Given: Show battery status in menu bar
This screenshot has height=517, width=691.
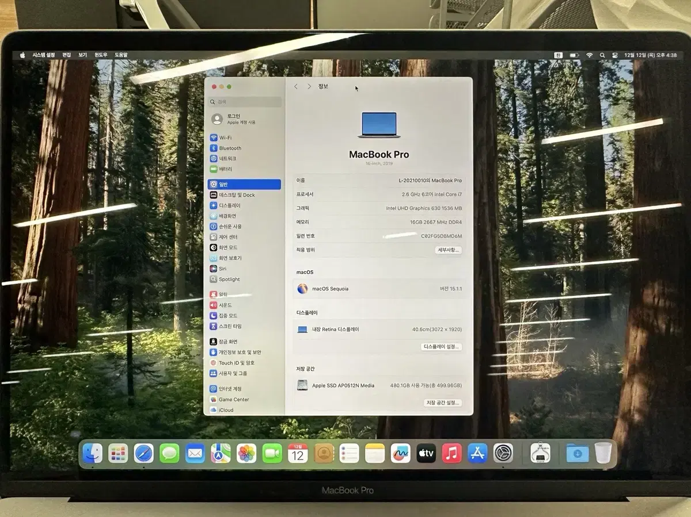Looking at the screenshot, I should pyautogui.click(x=574, y=55).
